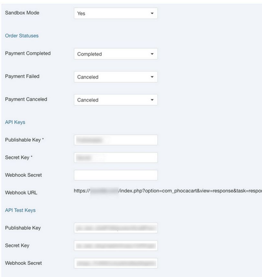The height and width of the screenshot is (277, 262).
Task: Focus the Secret Key field under API Test Keys
Action: tap(115, 246)
